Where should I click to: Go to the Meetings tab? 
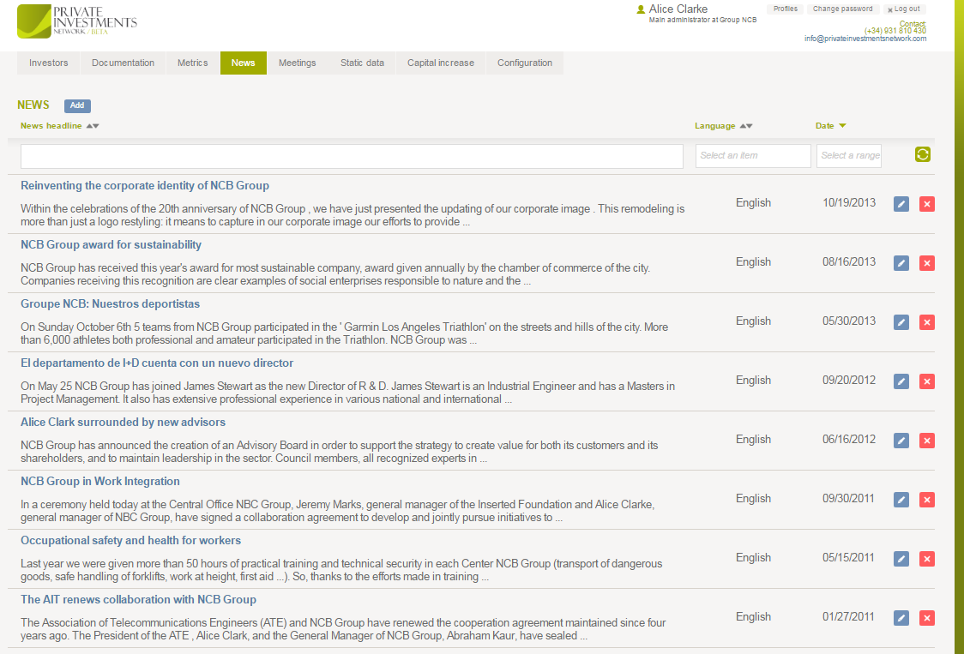(x=297, y=63)
